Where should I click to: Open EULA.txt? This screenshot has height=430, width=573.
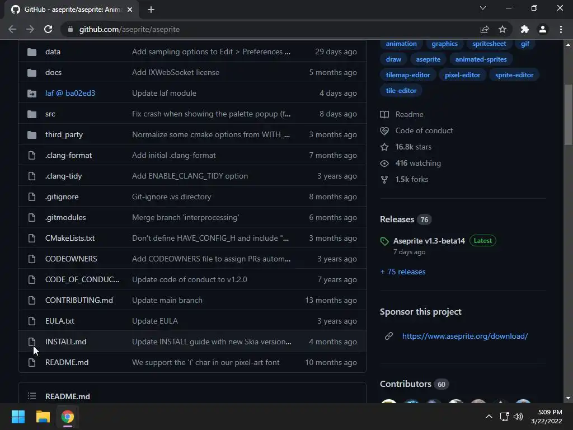(x=59, y=321)
